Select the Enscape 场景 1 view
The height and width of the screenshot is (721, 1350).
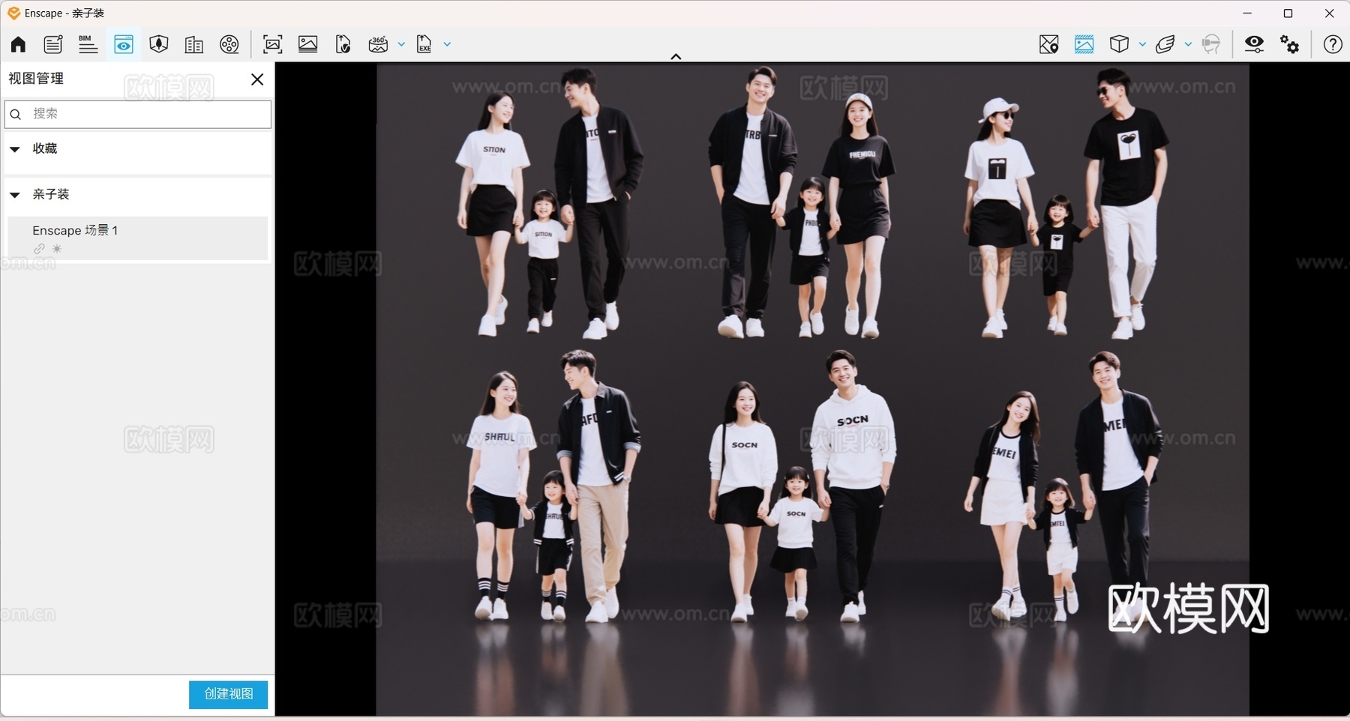(138, 238)
